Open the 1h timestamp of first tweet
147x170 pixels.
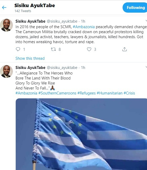click(83, 21)
